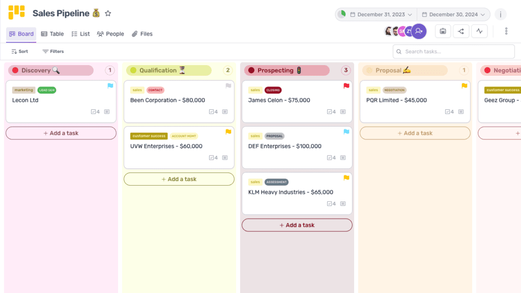Open the automation robot icon

pyautogui.click(x=443, y=31)
